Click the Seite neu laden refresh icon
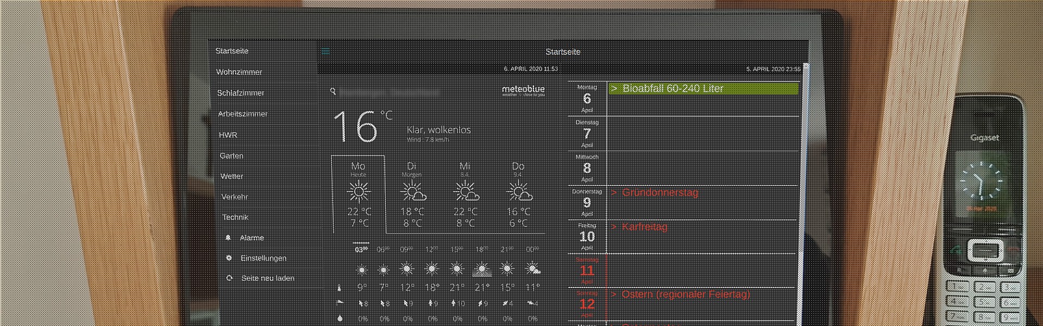 (229, 278)
